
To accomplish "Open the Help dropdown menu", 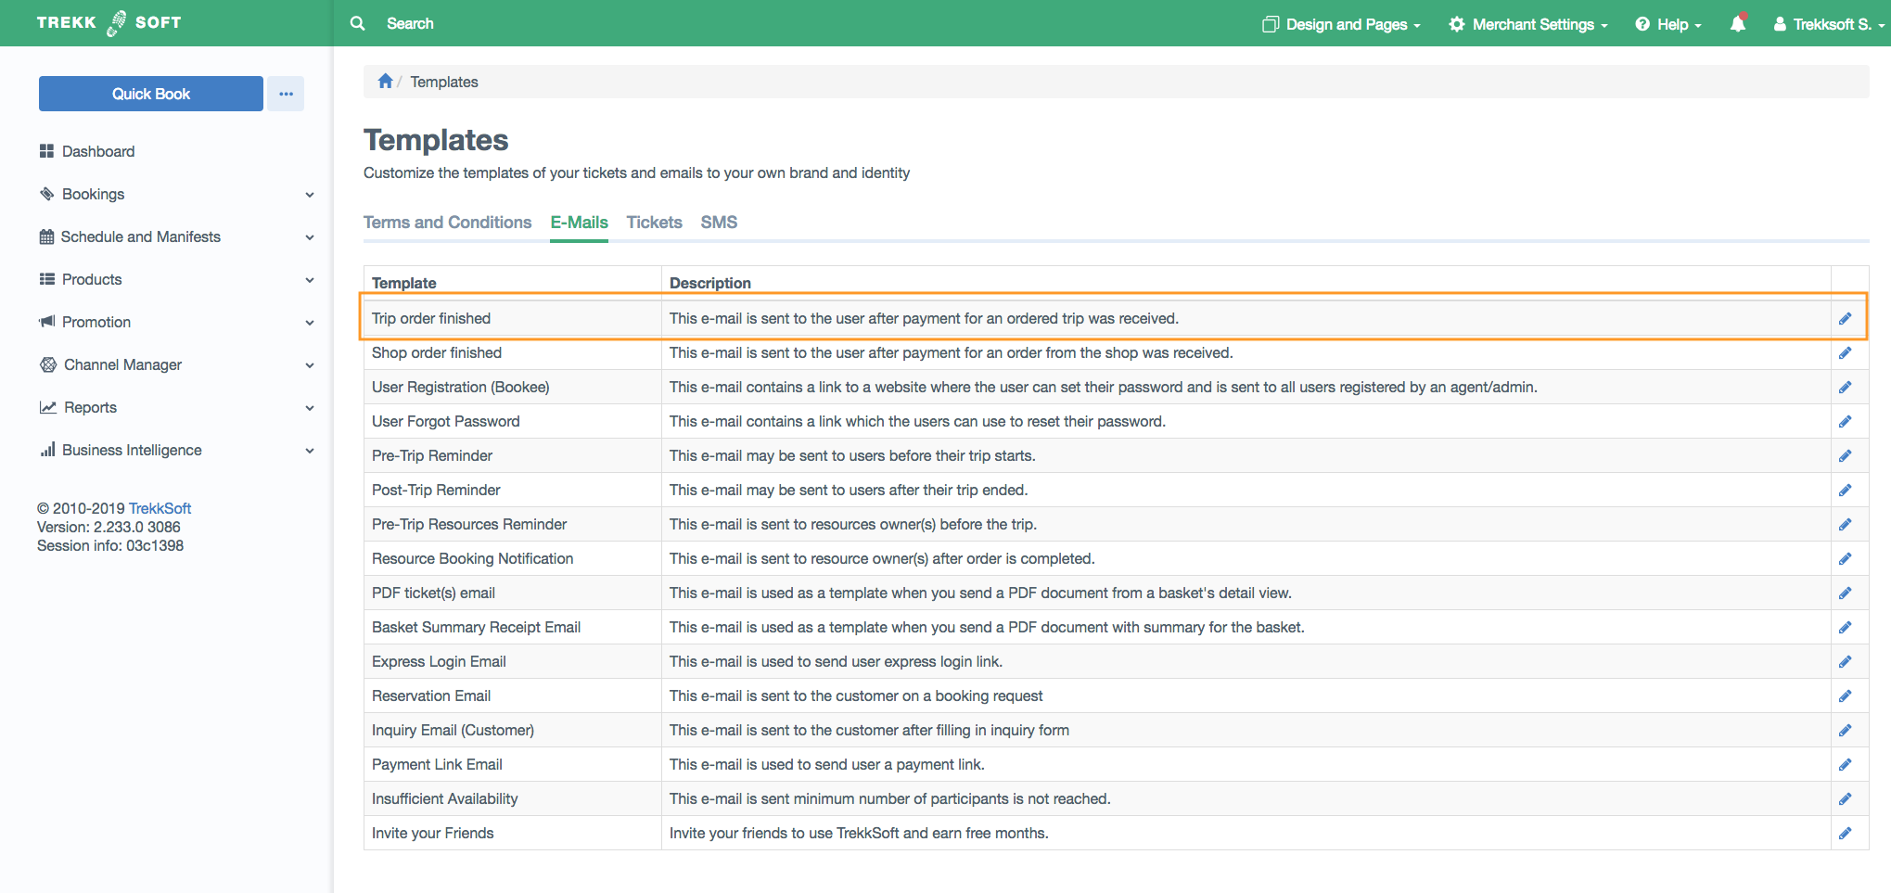I will (x=1668, y=24).
